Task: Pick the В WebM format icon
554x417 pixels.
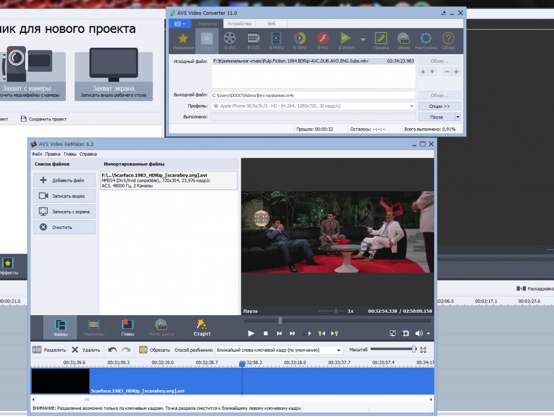Action: pyautogui.click(x=346, y=41)
